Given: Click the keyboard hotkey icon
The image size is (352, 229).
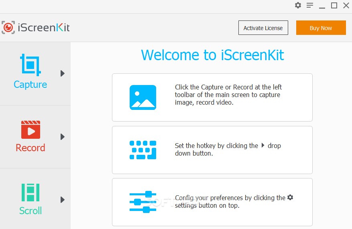Looking at the screenshot, I should click(x=143, y=150).
